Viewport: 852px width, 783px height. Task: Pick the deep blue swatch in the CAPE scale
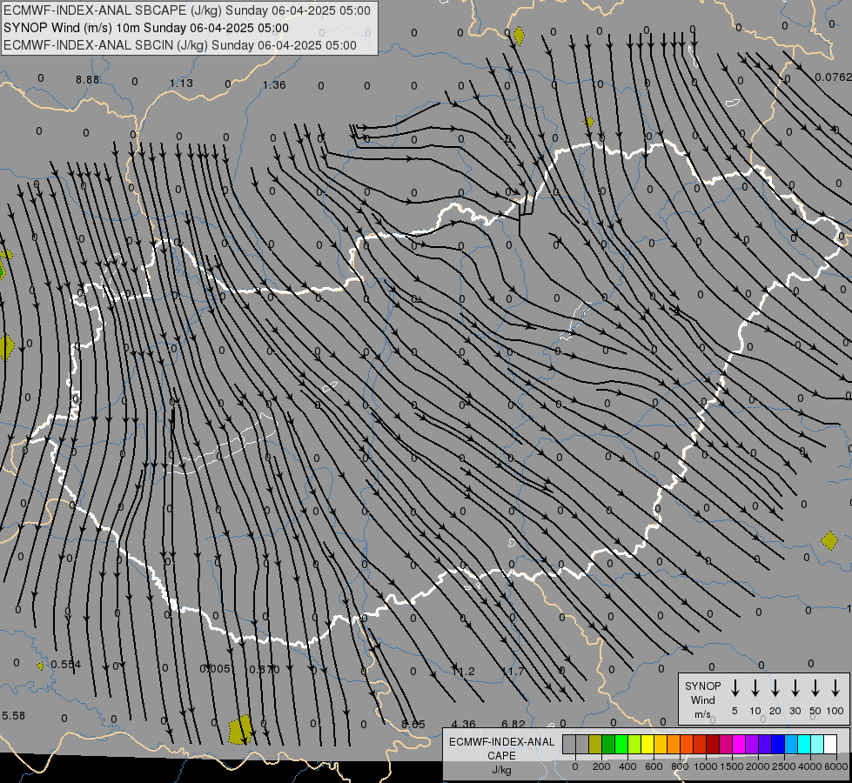778,744
